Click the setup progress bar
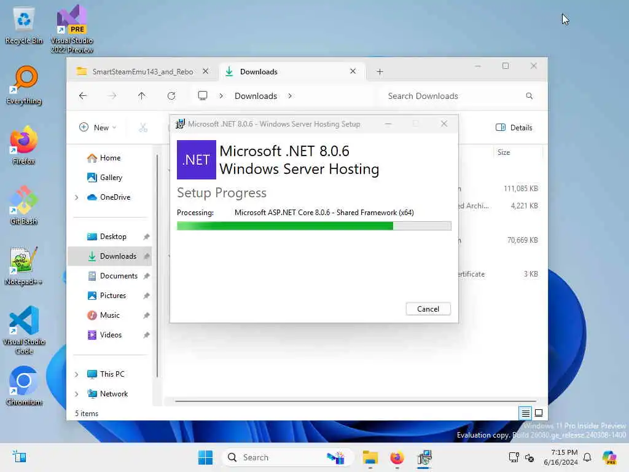The width and height of the screenshot is (629, 472). pos(314,226)
